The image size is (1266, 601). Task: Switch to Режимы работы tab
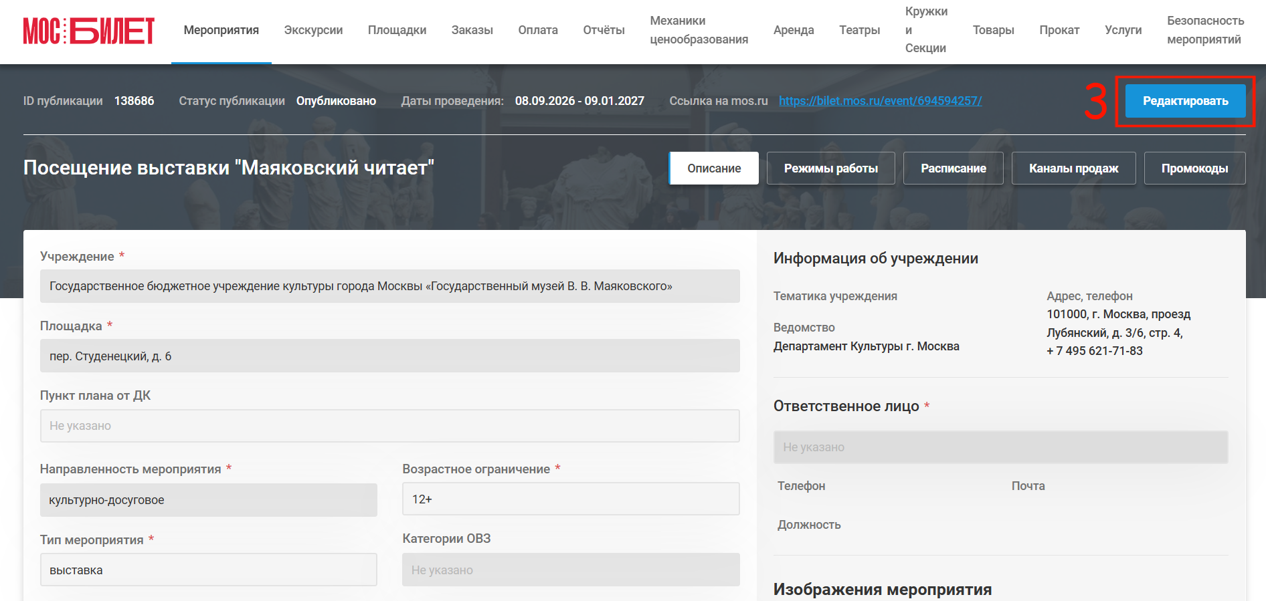tap(831, 168)
